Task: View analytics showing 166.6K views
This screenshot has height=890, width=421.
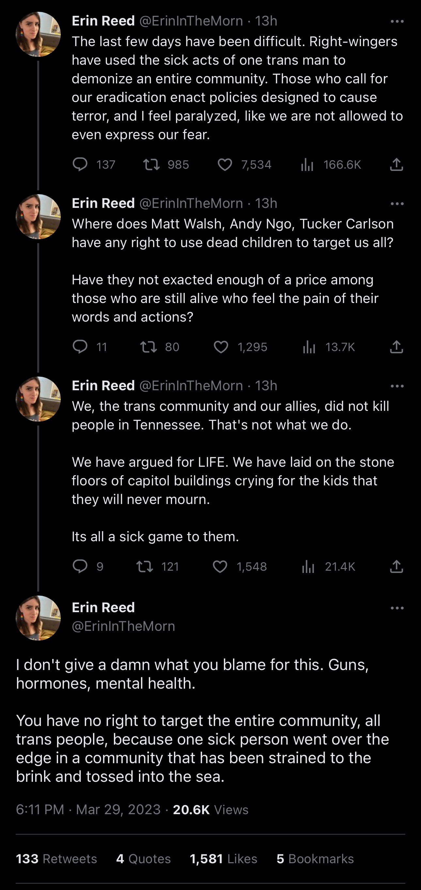Action: click(x=307, y=164)
